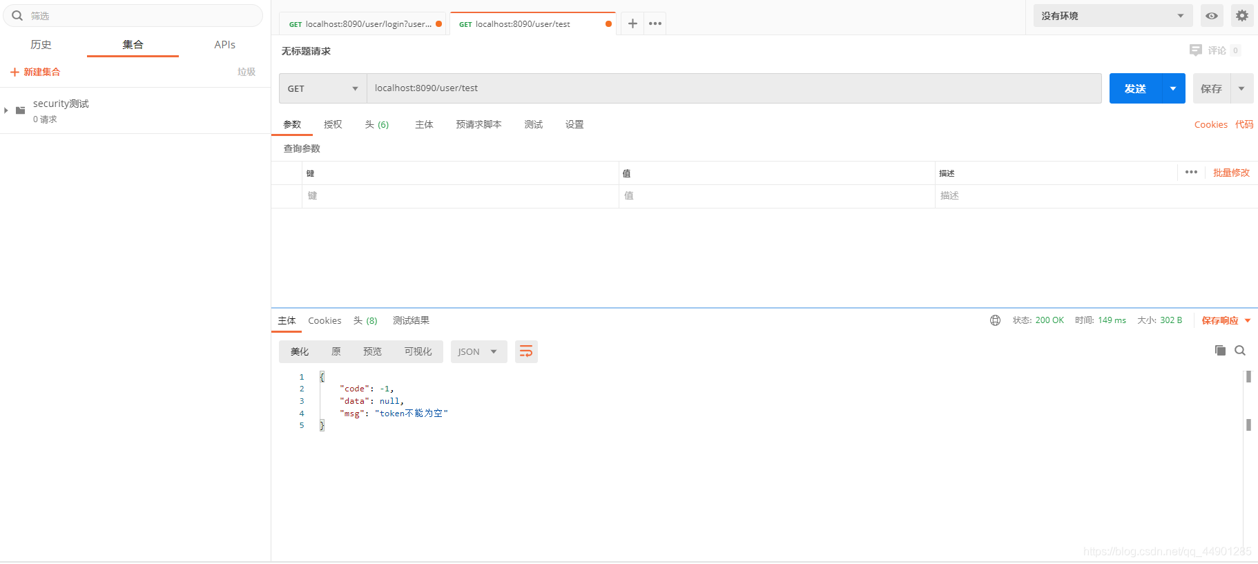Click the 批量修改 bulk edit link

pos(1231,173)
